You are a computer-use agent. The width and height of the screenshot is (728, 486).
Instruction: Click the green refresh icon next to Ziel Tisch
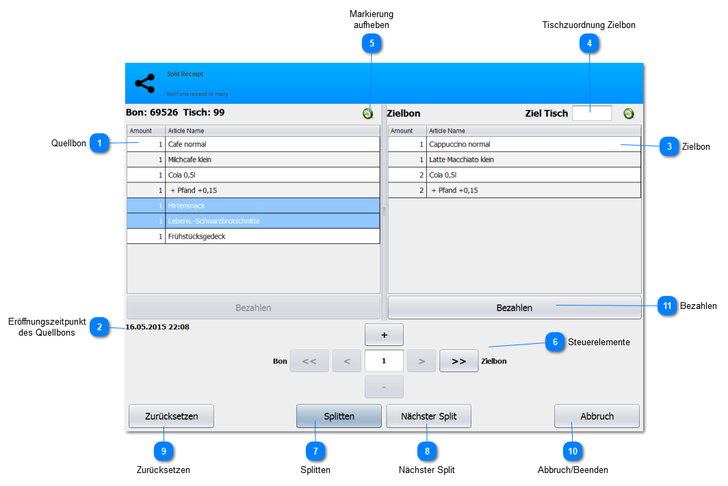629,113
